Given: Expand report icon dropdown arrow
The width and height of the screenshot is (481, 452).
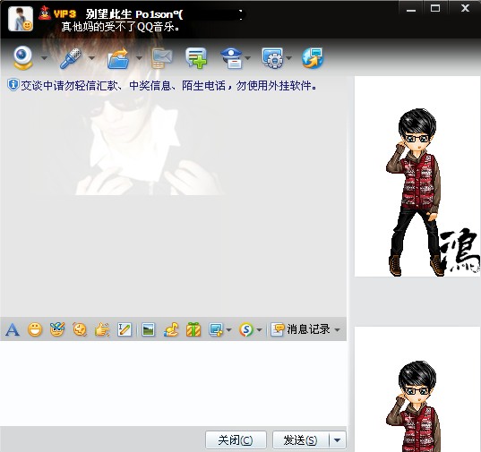Looking at the screenshot, I should coord(248,57).
